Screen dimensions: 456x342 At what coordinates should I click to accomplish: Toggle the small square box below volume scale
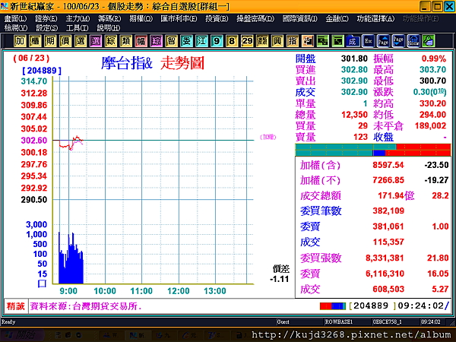pyautogui.click(x=42, y=283)
